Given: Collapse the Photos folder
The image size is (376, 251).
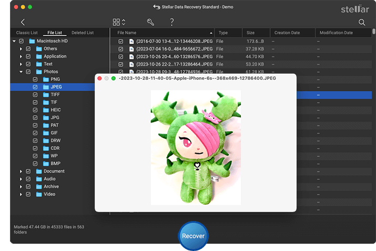Looking at the screenshot, I should tap(21, 72).
